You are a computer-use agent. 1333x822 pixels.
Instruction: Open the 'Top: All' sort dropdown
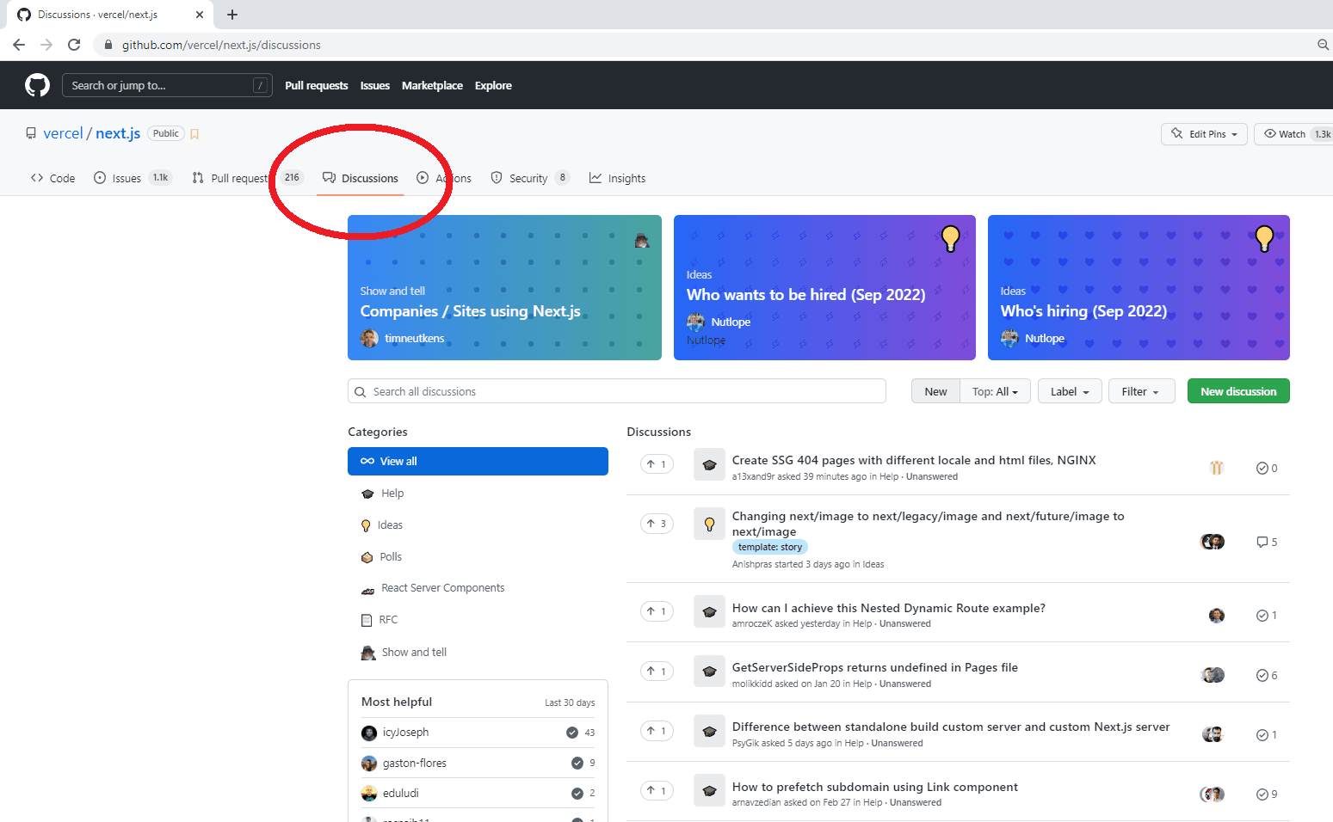pyautogui.click(x=995, y=390)
